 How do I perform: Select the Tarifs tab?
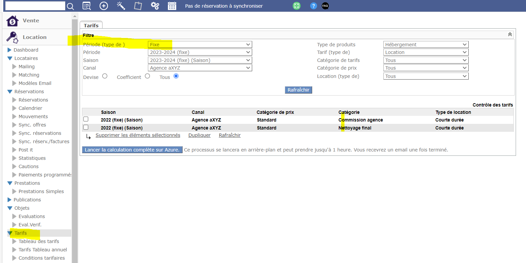(x=91, y=25)
